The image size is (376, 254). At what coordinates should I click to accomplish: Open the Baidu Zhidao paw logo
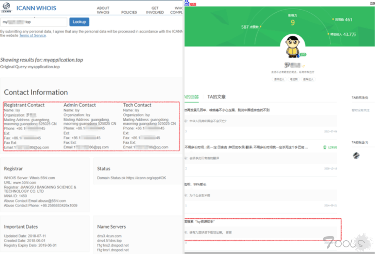tap(187, 3)
